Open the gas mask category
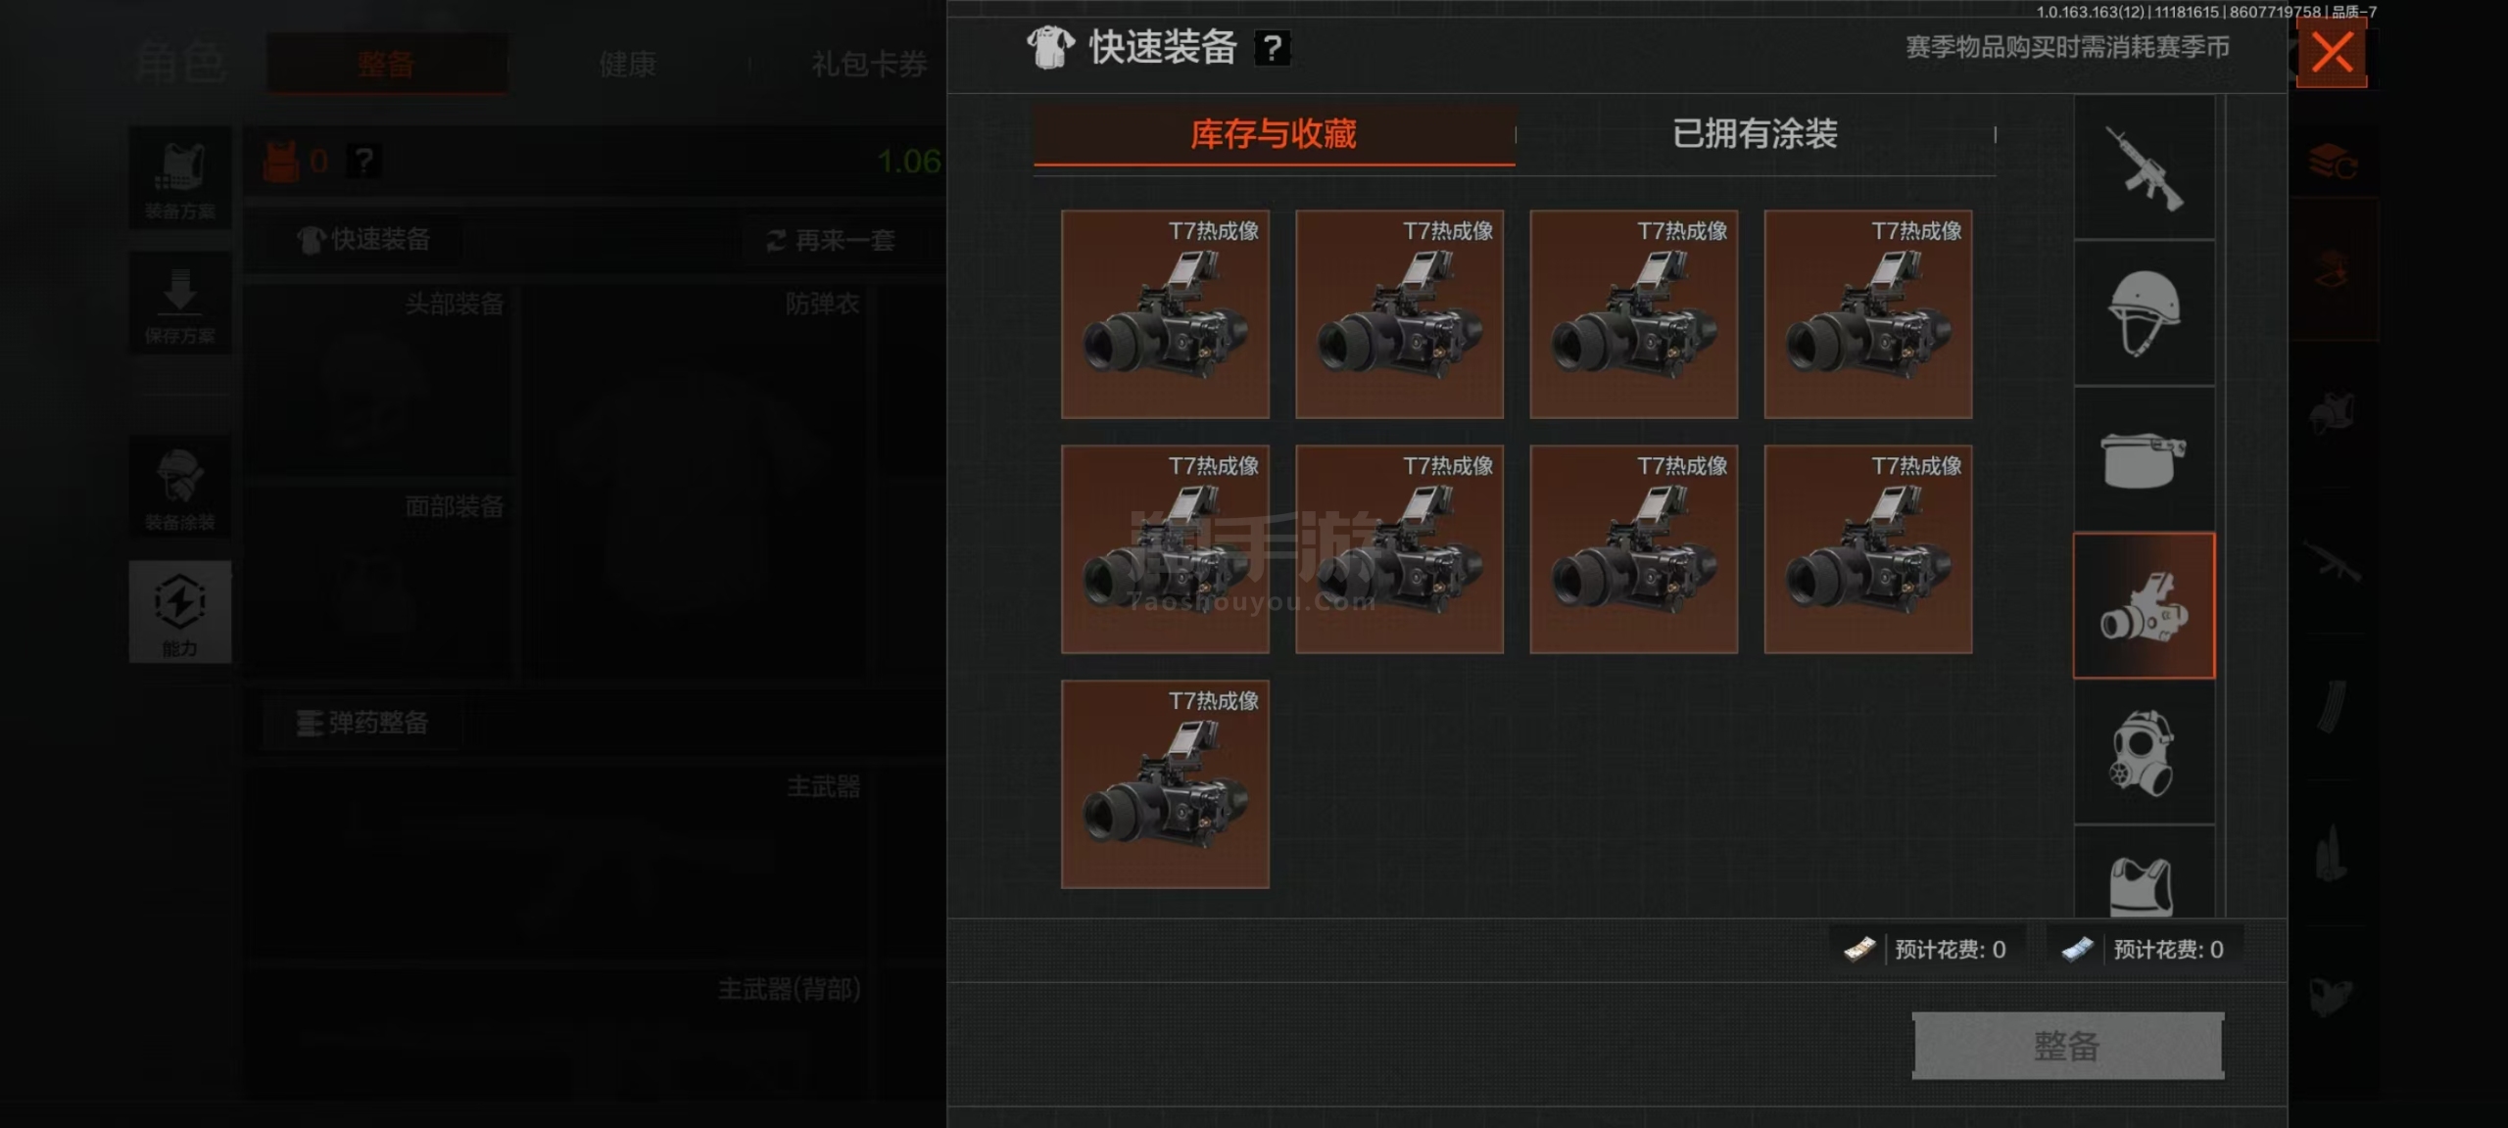The width and height of the screenshot is (2508, 1128). [x=2144, y=751]
